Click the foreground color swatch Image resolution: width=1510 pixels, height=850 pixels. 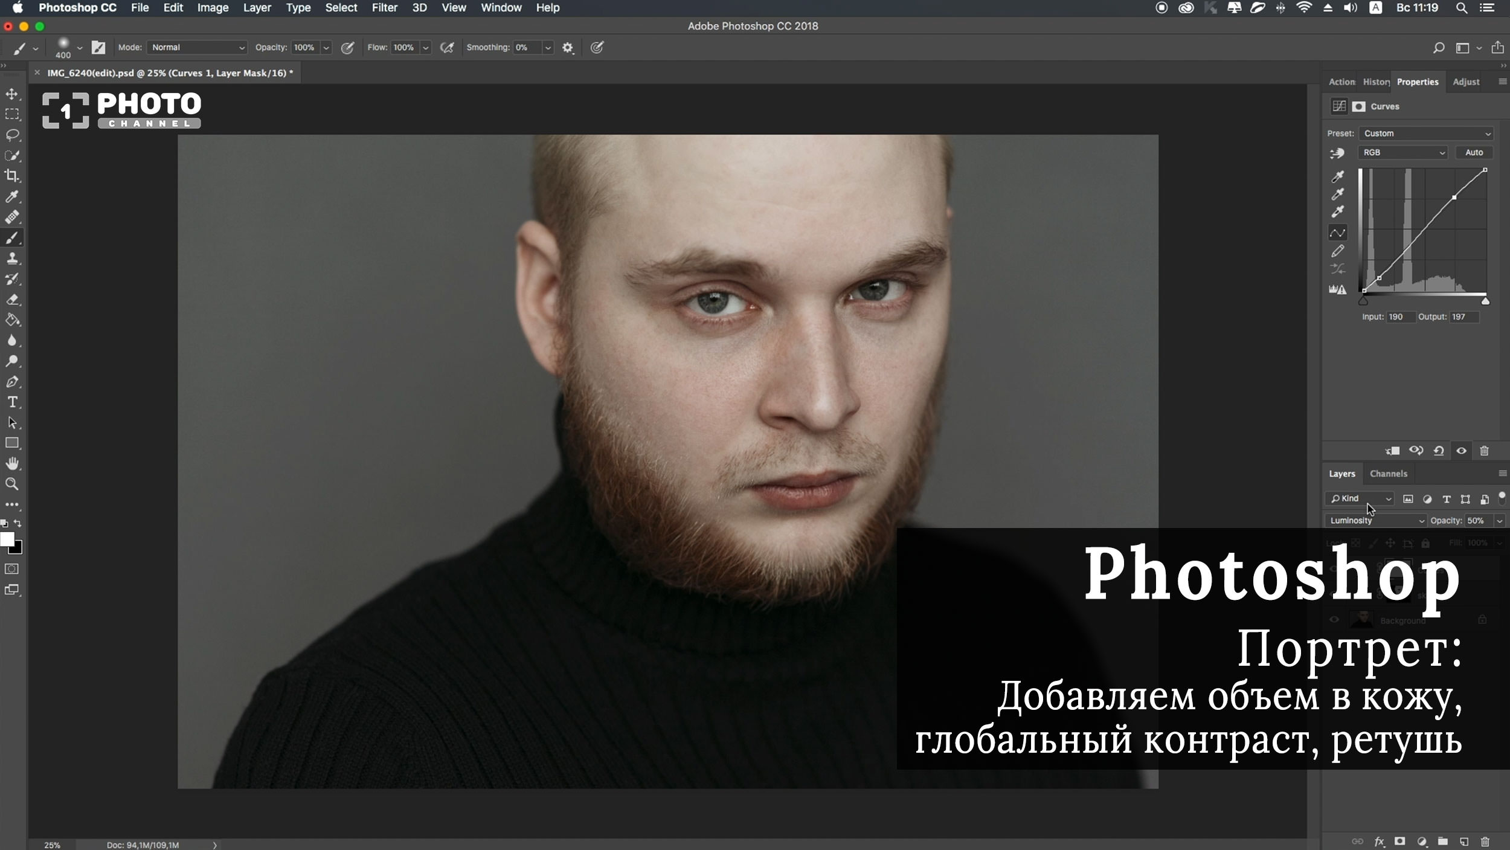coord(7,539)
